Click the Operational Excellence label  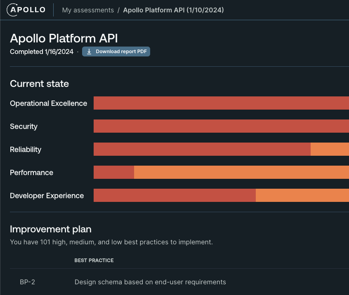(x=49, y=103)
